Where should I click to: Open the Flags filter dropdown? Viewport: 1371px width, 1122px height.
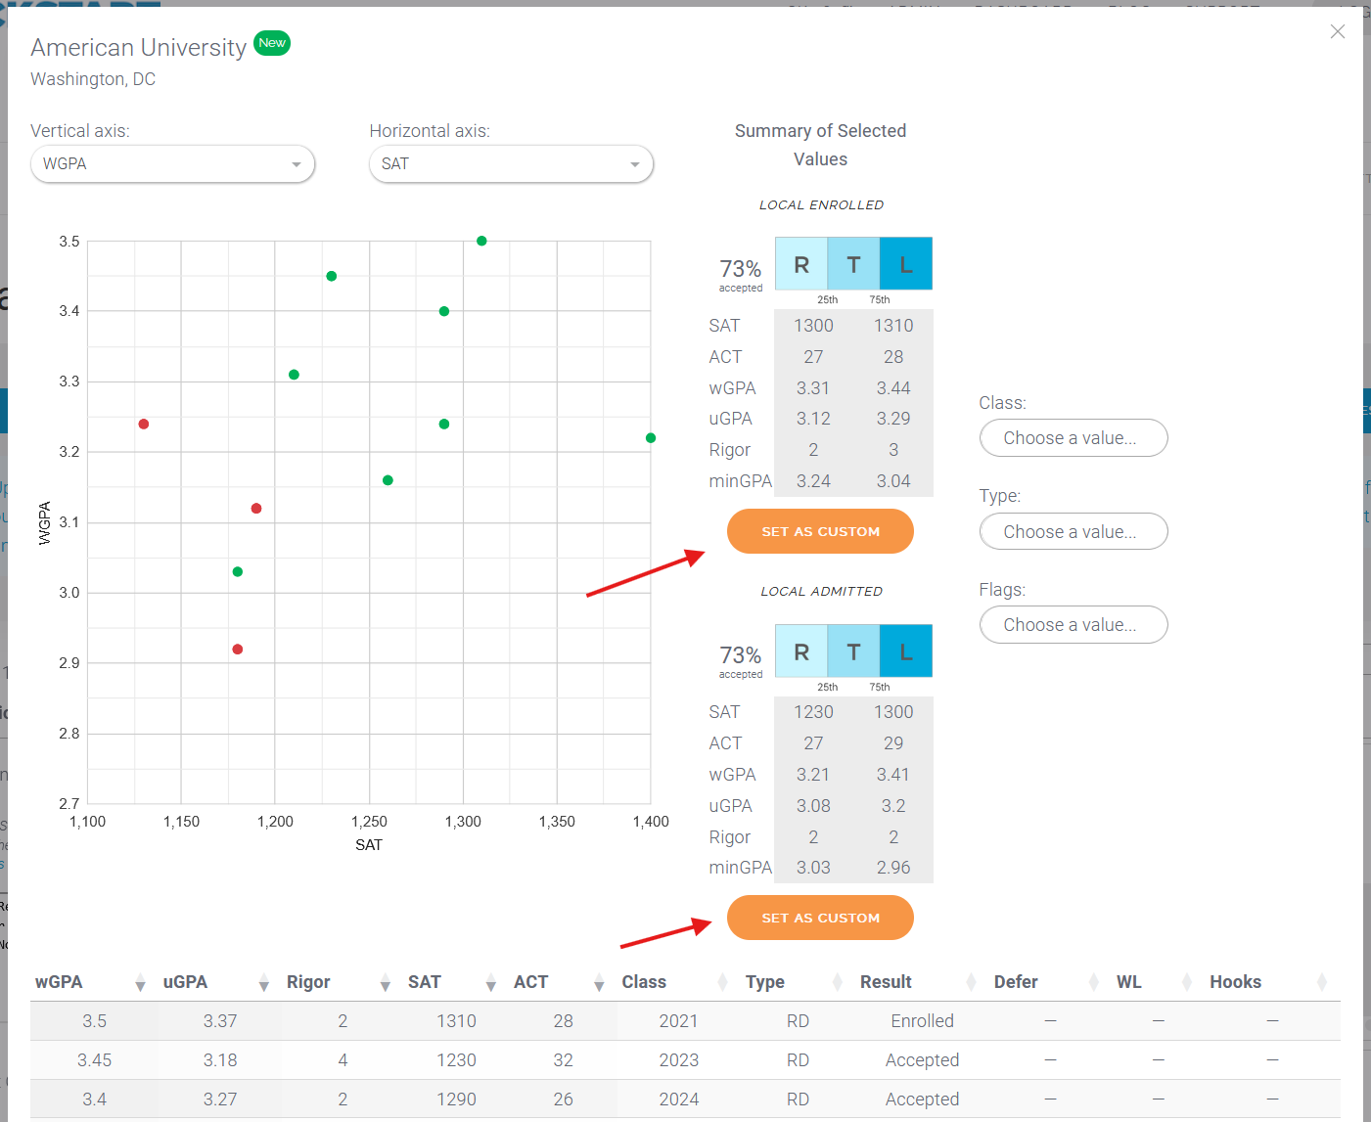click(x=1074, y=625)
